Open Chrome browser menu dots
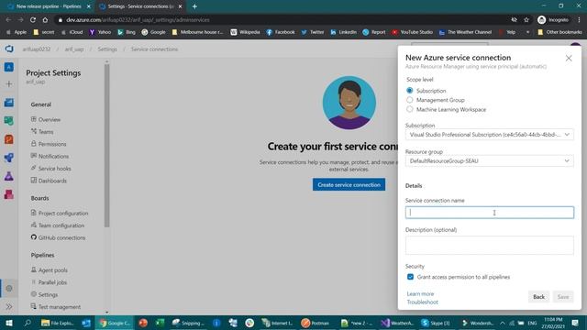The height and width of the screenshot is (330, 587). point(579,20)
